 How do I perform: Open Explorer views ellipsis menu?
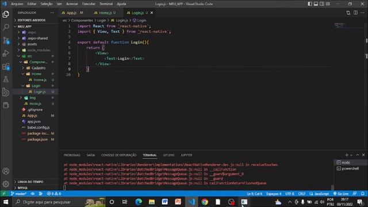point(52,13)
